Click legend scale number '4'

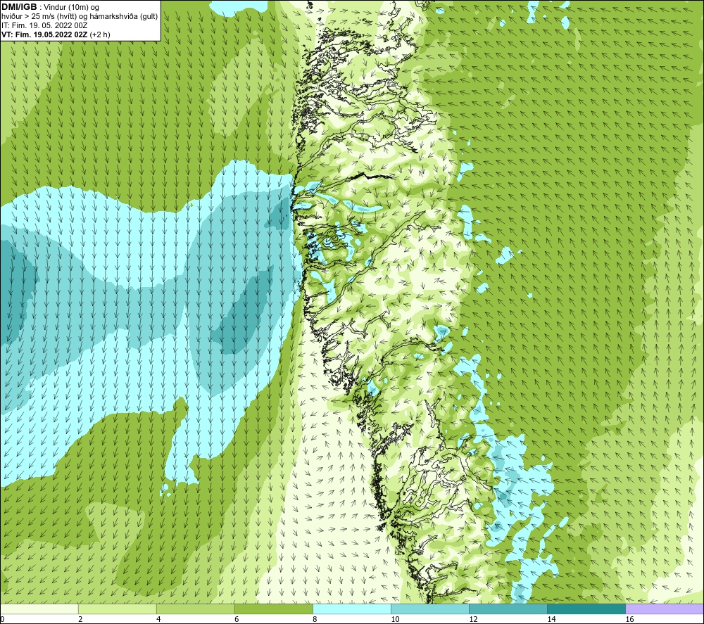point(158,620)
